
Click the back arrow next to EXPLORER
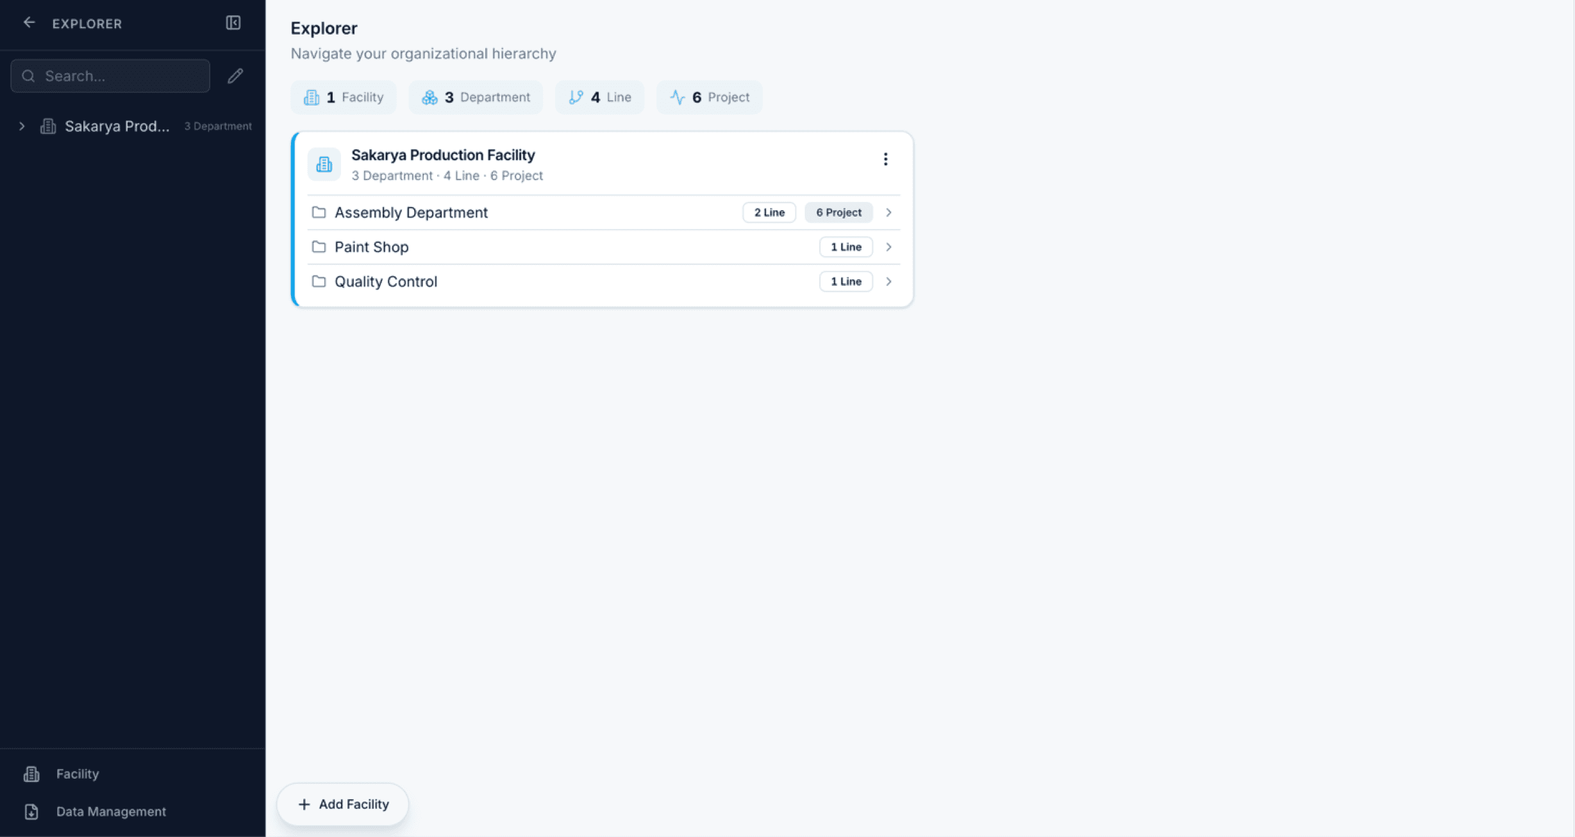pos(29,23)
